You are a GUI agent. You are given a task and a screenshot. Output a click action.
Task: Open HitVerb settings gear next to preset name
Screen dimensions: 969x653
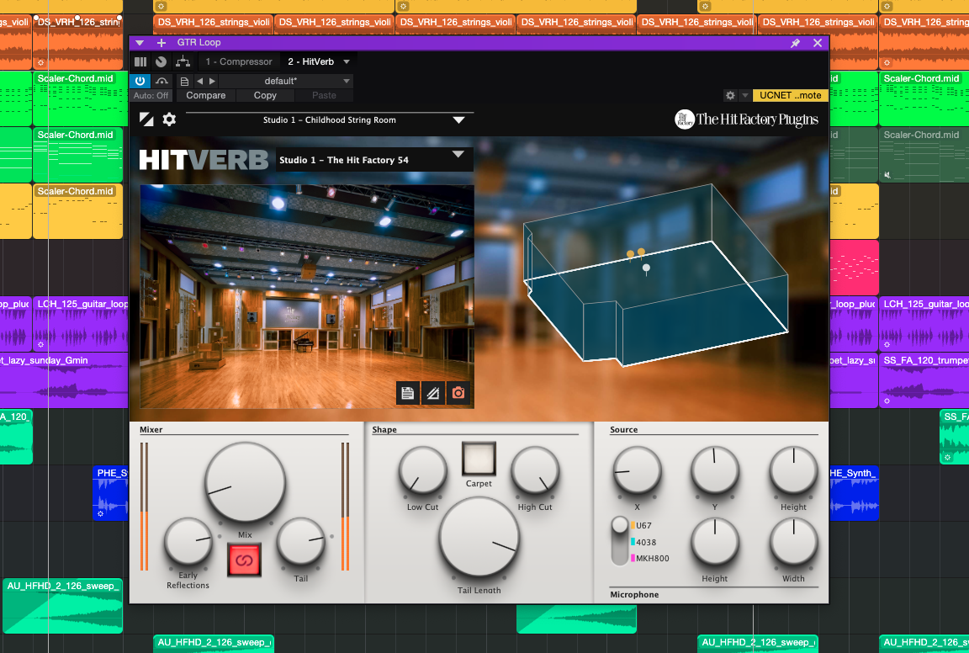(x=169, y=119)
